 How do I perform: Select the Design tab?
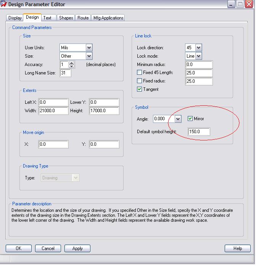[32, 17]
